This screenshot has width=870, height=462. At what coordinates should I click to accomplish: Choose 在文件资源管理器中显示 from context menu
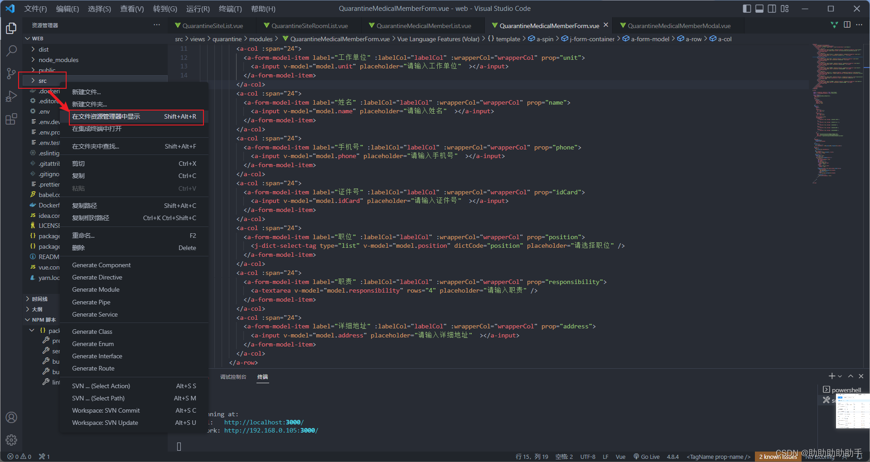coord(134,116)
